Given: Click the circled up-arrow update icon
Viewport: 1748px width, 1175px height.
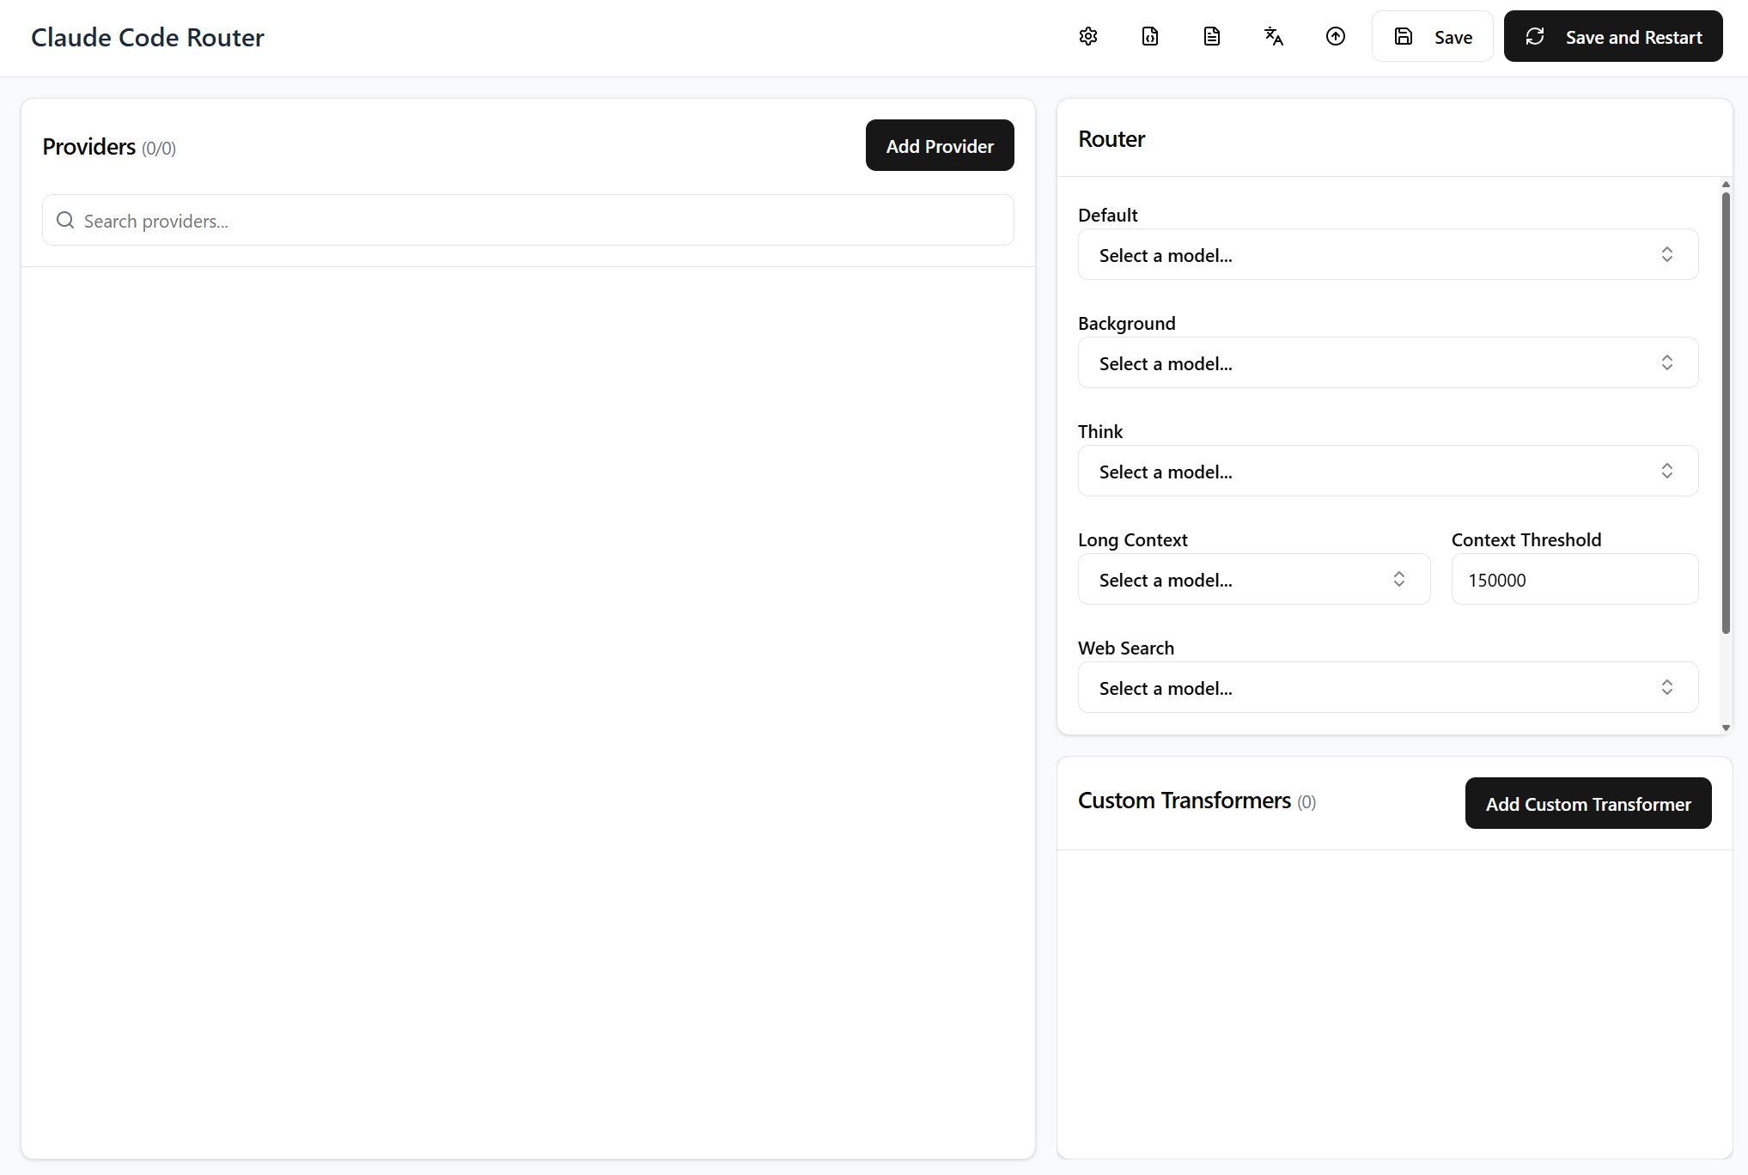Looking at the screenshot, I should [x=1336, y=36].
